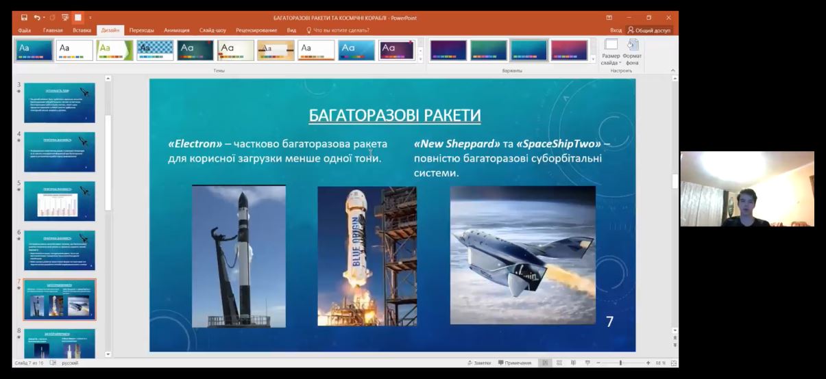Choose the blue color variant
Image resolution: width=826 pixels, height=379 pixels.
529,51
